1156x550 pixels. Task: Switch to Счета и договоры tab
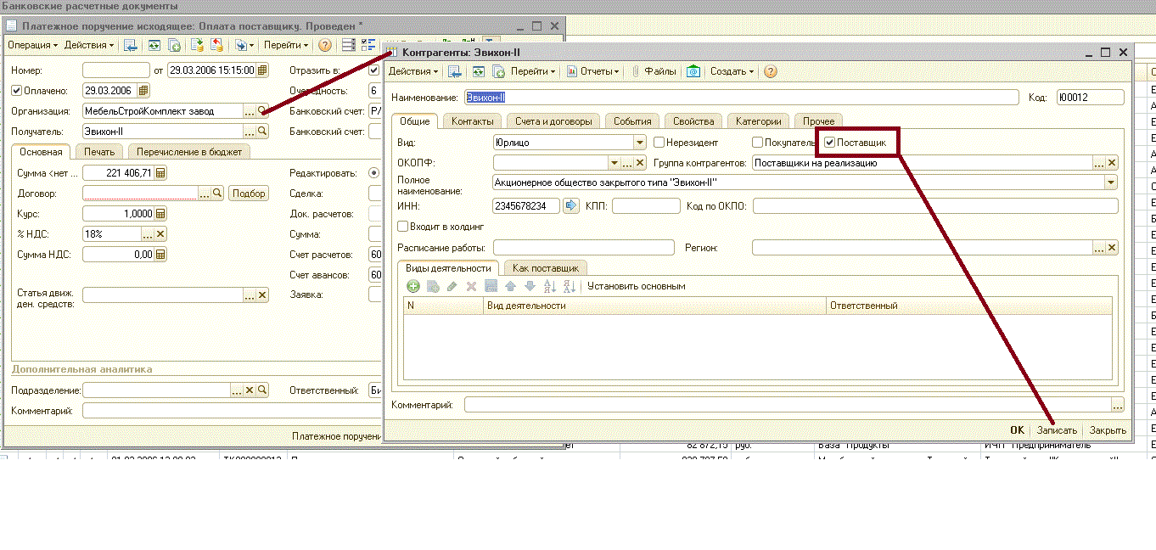coord(552,121)
